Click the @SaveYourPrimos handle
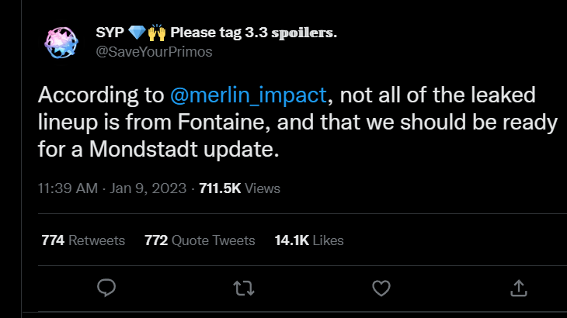 [x=154, y=52]
